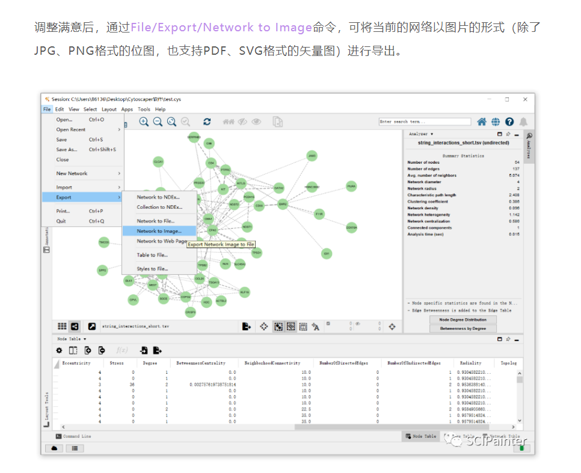Screen dimensions: 581x473
Task: Click the export network file icon
Action: pos(247,326)
